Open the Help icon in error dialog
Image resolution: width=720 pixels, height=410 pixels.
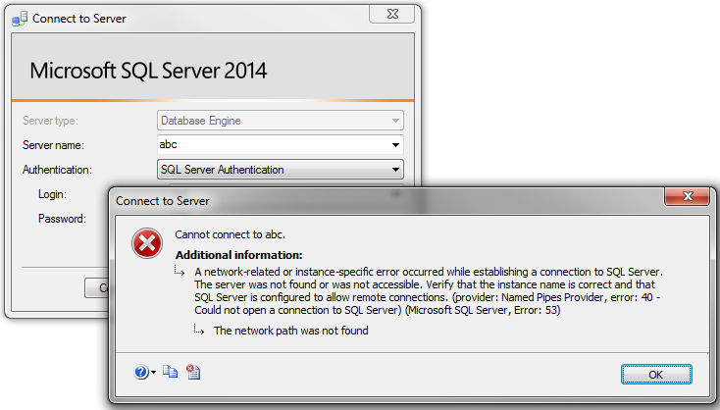click(x=141, y=372)
